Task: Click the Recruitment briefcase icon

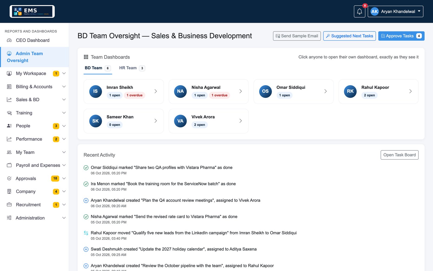Action: coord(9,205)
